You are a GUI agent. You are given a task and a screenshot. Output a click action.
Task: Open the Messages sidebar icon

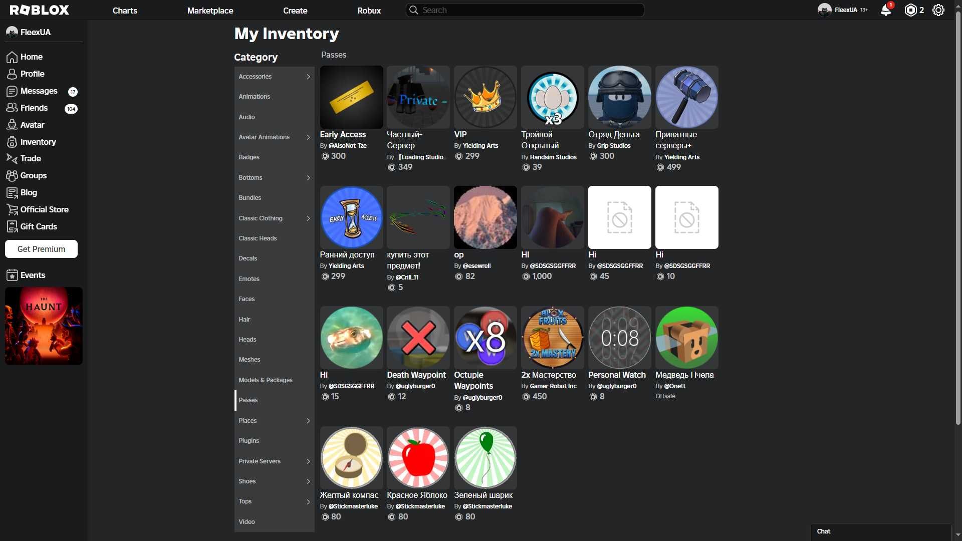point(12,91)
